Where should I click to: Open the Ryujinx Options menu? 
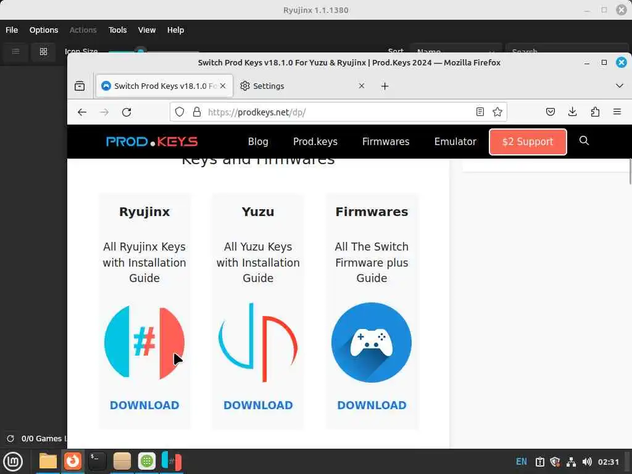[x=44, y=30]
